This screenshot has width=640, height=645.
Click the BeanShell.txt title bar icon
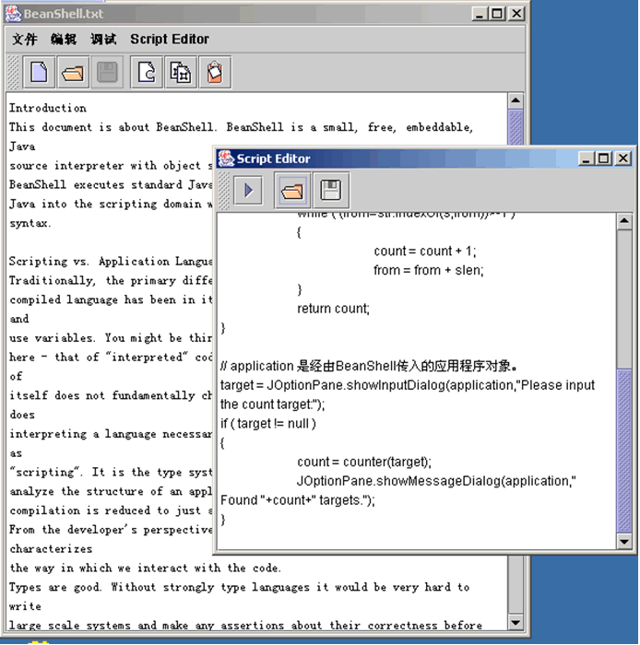(x=14, y=14)
